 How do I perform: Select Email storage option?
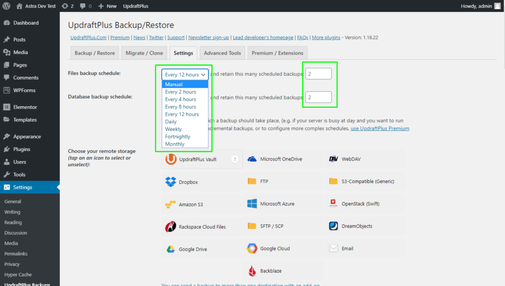click(364, 249)
